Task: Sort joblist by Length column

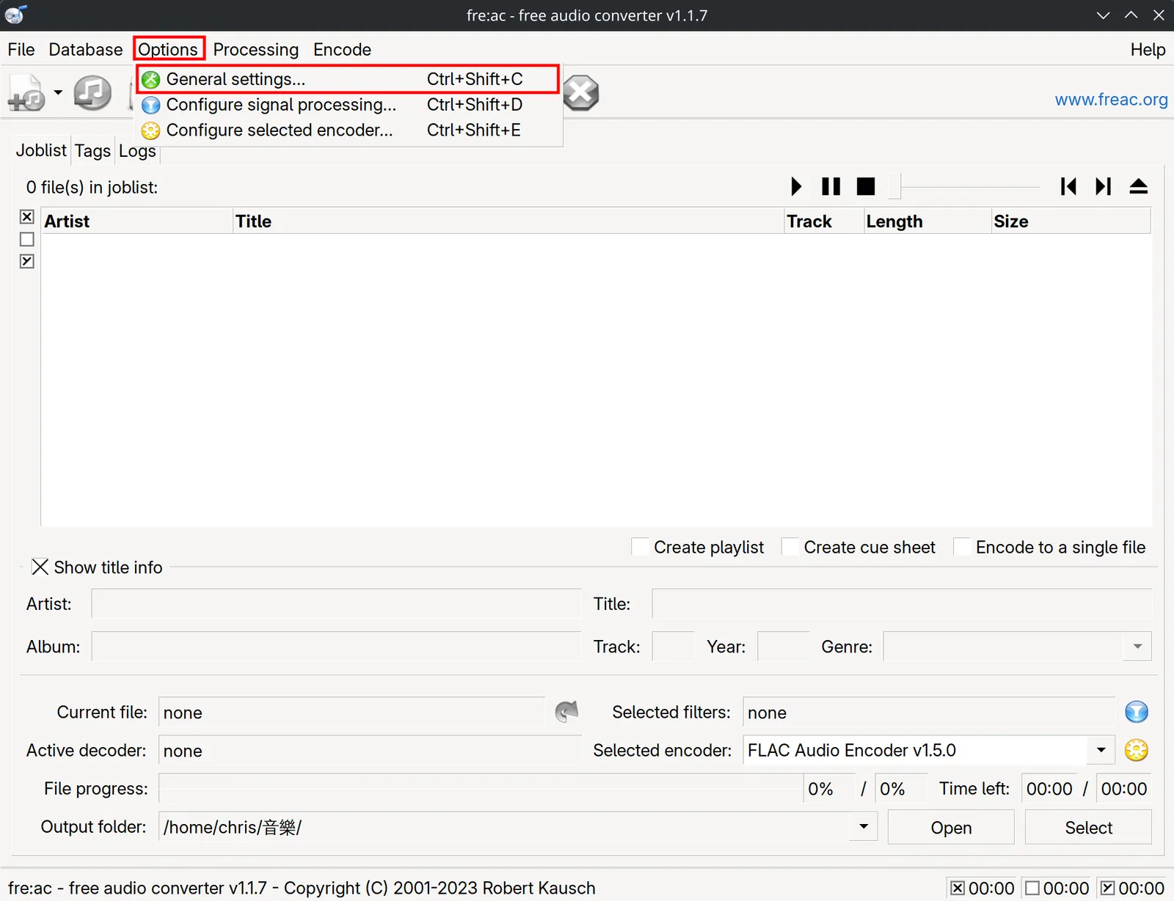Action: [927, 221]
